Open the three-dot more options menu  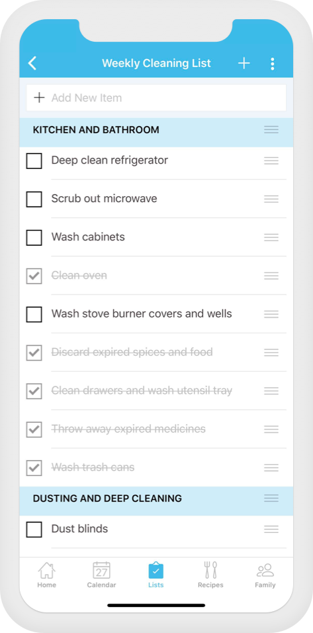(x=273, y=64)
